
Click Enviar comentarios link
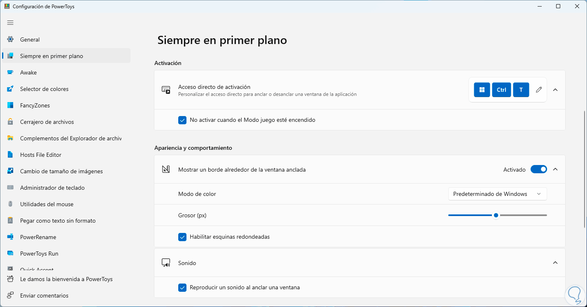[x=44, y=295]
